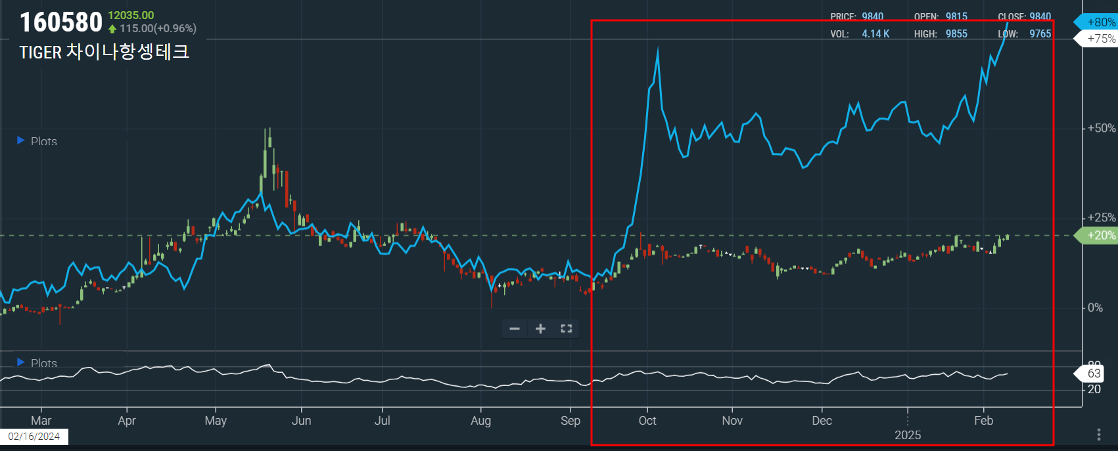Select the 2025 year marker on timeline

pos(908,435)
